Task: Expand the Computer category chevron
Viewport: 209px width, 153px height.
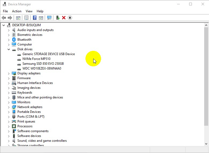Action: pos(9,45)
